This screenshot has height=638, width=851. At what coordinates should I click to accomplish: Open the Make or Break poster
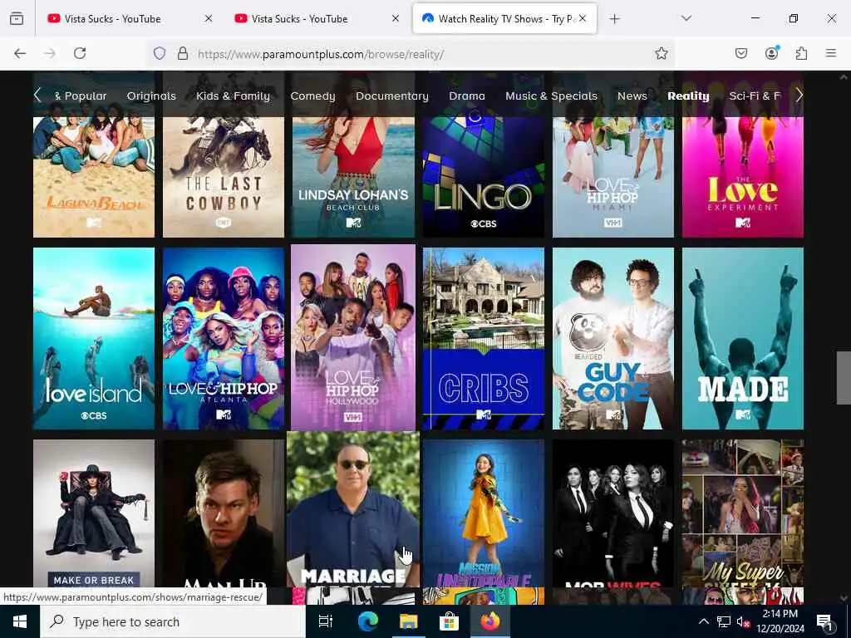tap(94, 513)
